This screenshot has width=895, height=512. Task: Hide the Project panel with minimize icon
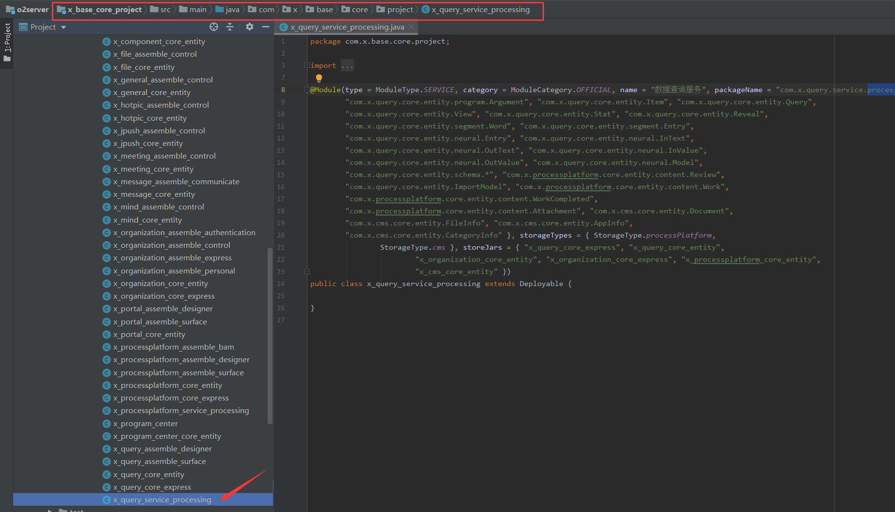(x=265, y=27)
